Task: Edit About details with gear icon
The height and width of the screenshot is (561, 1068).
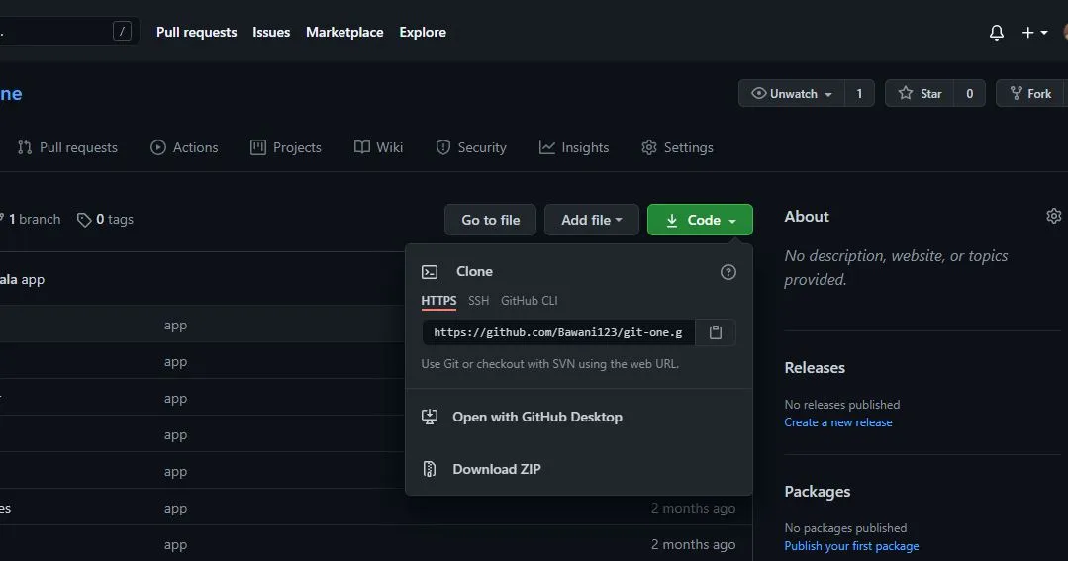Action: [x=1054, y=216]
